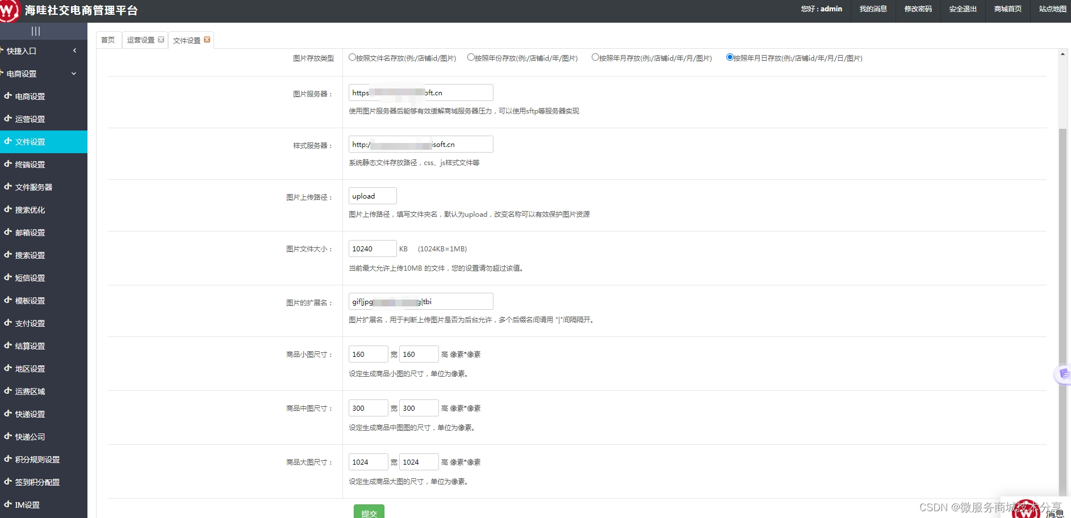Image resolution: width=1071 pixels, height=518 pixels.
Task: Click 商品中图尺寸 height field
Action: [x=419, y=408]
